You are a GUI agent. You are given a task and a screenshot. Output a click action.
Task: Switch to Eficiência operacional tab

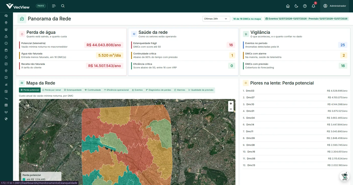[x=116, y=90]
